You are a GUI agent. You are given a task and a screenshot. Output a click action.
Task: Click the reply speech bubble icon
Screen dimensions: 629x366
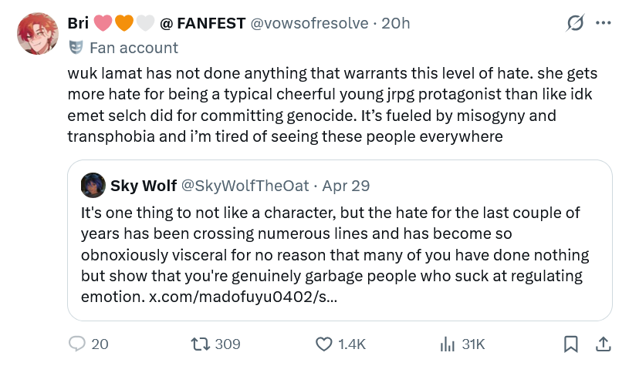click(x=77, y=344)
